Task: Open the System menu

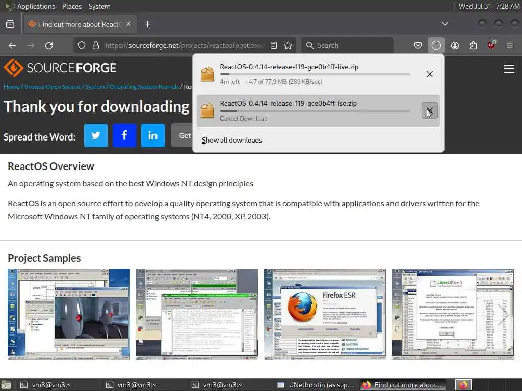Action: click(99, 6)
